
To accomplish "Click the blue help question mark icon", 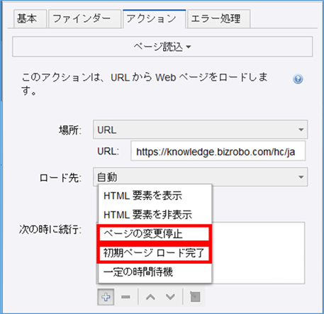I will point(298,79).
